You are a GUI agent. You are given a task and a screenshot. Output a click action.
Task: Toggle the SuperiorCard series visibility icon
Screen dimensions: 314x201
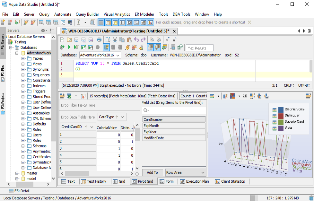[x=275, y=122]
